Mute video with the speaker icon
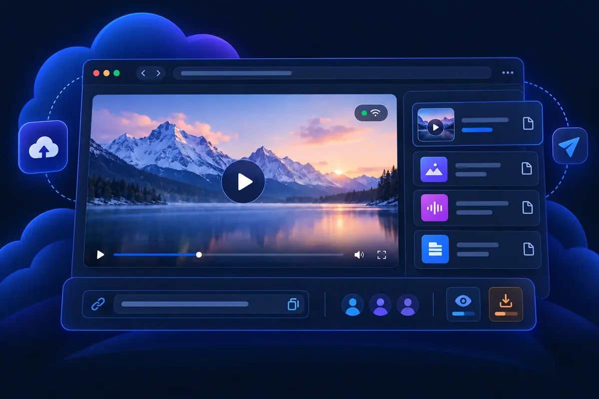This screenshot has height=399, width=599. tap(359, 255)
